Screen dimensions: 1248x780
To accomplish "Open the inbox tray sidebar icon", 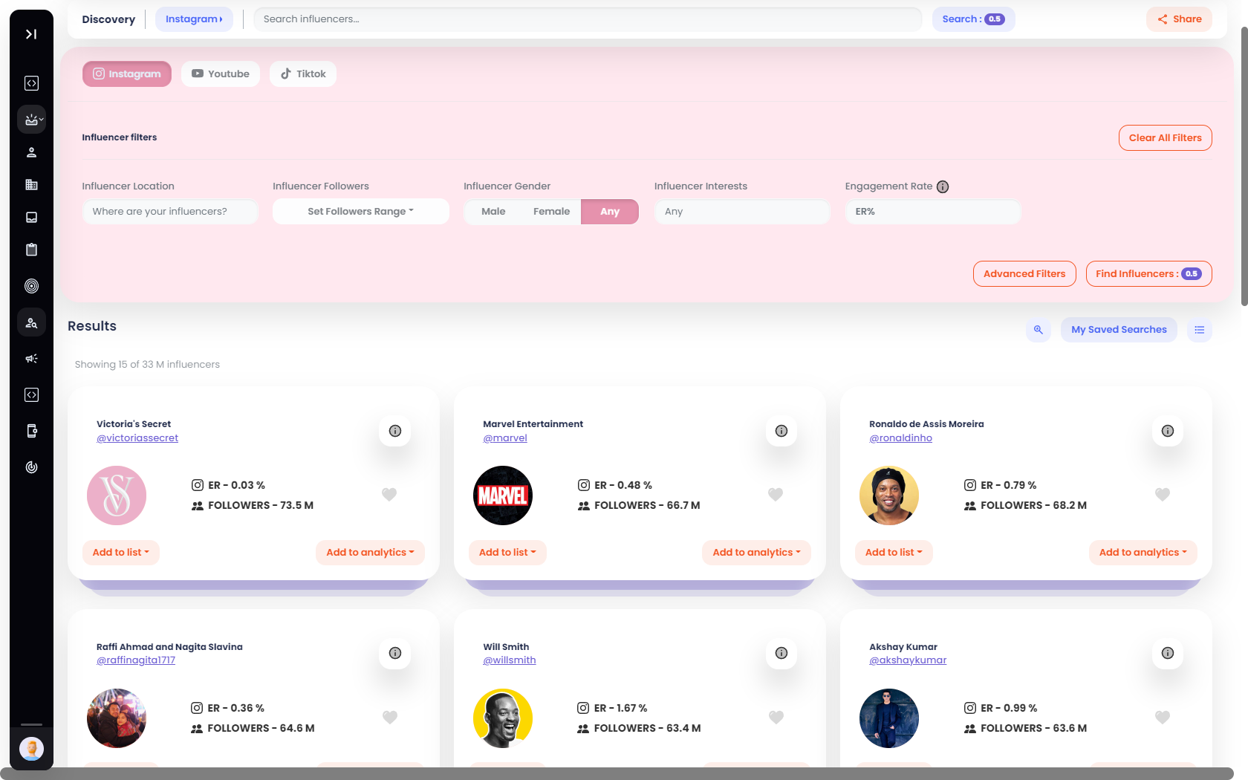I will 31,218.
